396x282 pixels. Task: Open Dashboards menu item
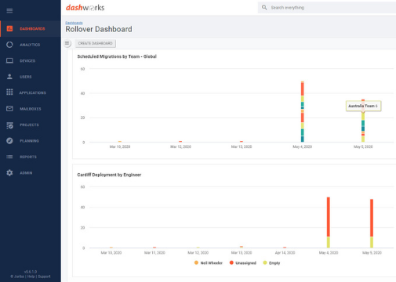[31, 29]
